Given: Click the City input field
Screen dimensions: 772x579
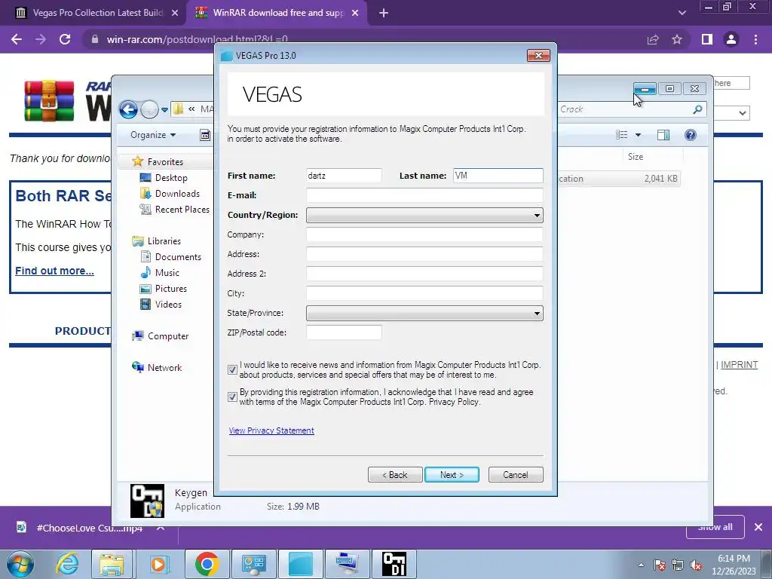Looking at the screenshot, I should click(424, 293).
